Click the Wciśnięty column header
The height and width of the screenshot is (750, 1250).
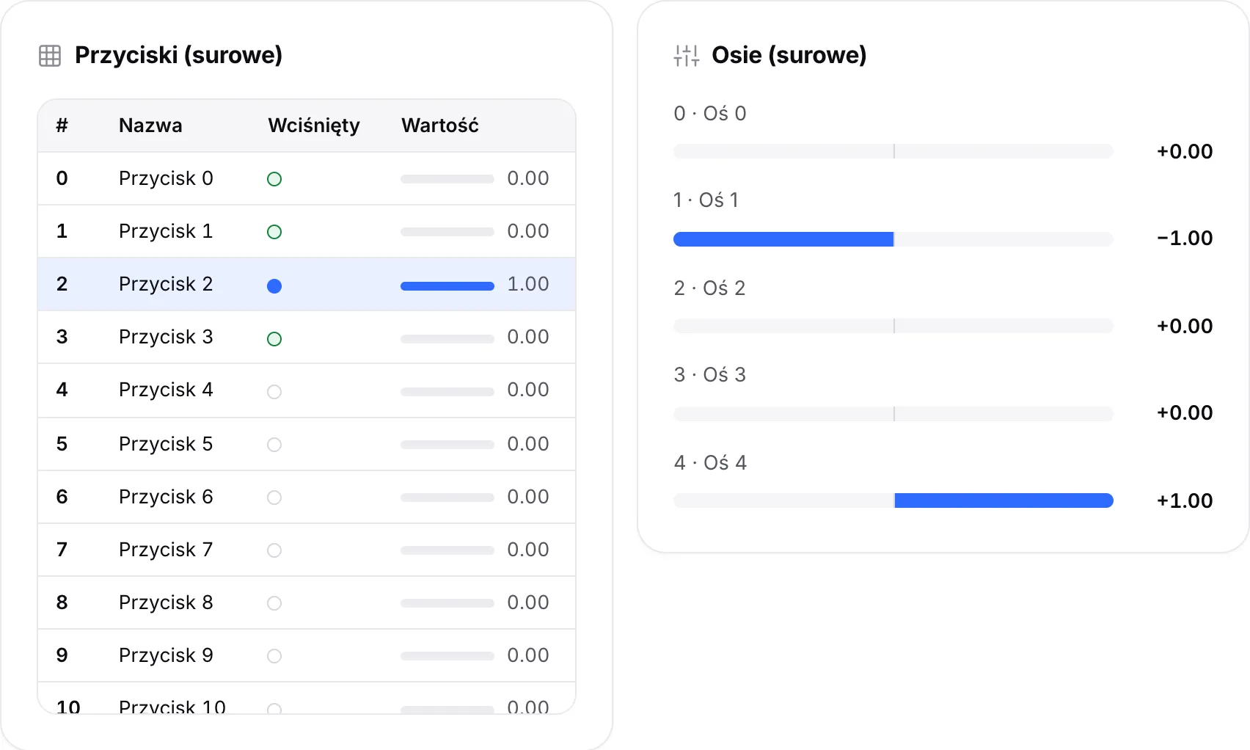[314, 125]
